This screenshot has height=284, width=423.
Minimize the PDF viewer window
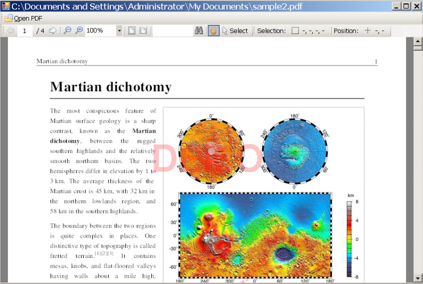pos(396,6)
